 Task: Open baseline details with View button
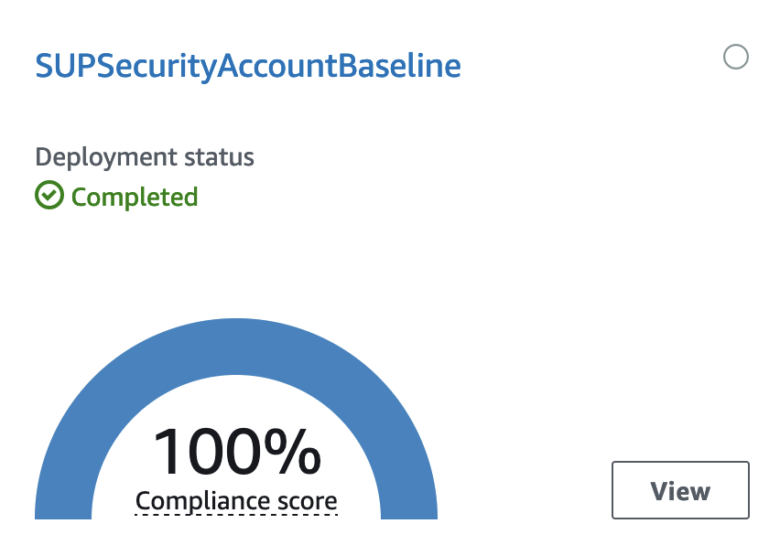[x=680, y=490]
